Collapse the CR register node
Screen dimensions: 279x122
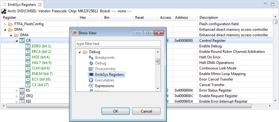click(17, 41)
